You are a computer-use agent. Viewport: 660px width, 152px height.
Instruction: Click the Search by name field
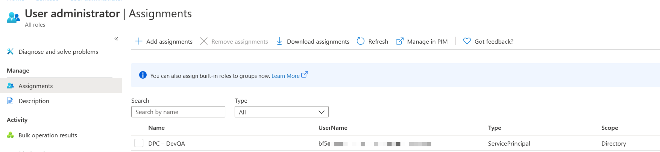178,112
